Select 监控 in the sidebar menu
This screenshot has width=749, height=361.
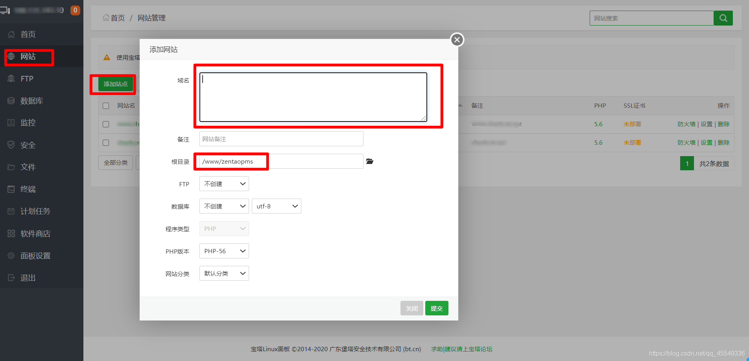pyautogui.click(x=28, y=123)
